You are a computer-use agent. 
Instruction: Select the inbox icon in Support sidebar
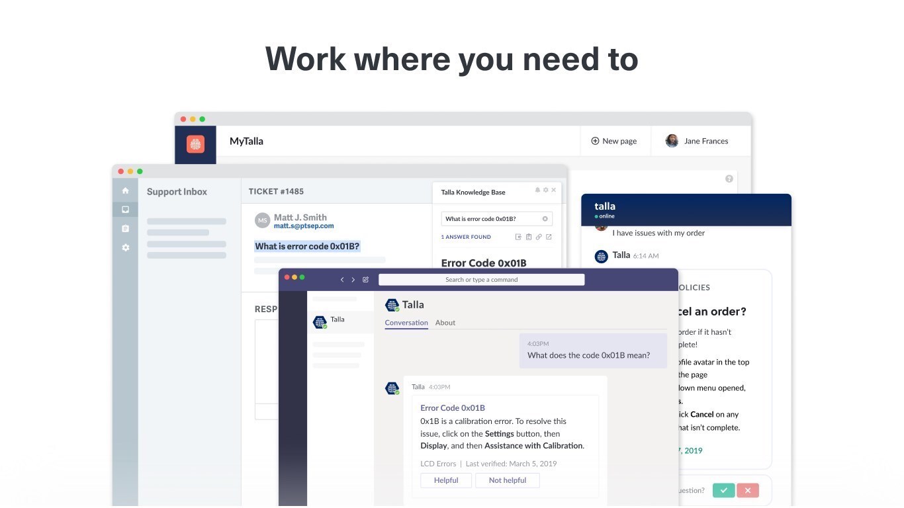125,209
